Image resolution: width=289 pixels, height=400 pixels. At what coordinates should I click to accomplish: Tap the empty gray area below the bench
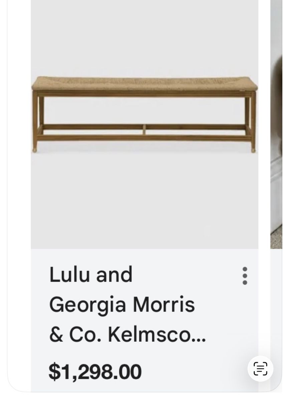[144, 200]
